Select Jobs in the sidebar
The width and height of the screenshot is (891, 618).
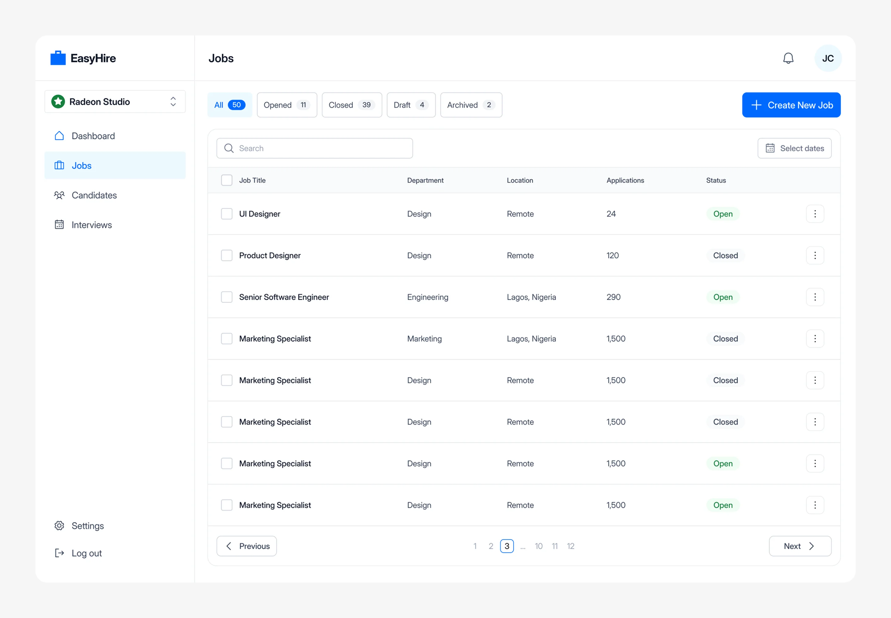tap(115, 165)
